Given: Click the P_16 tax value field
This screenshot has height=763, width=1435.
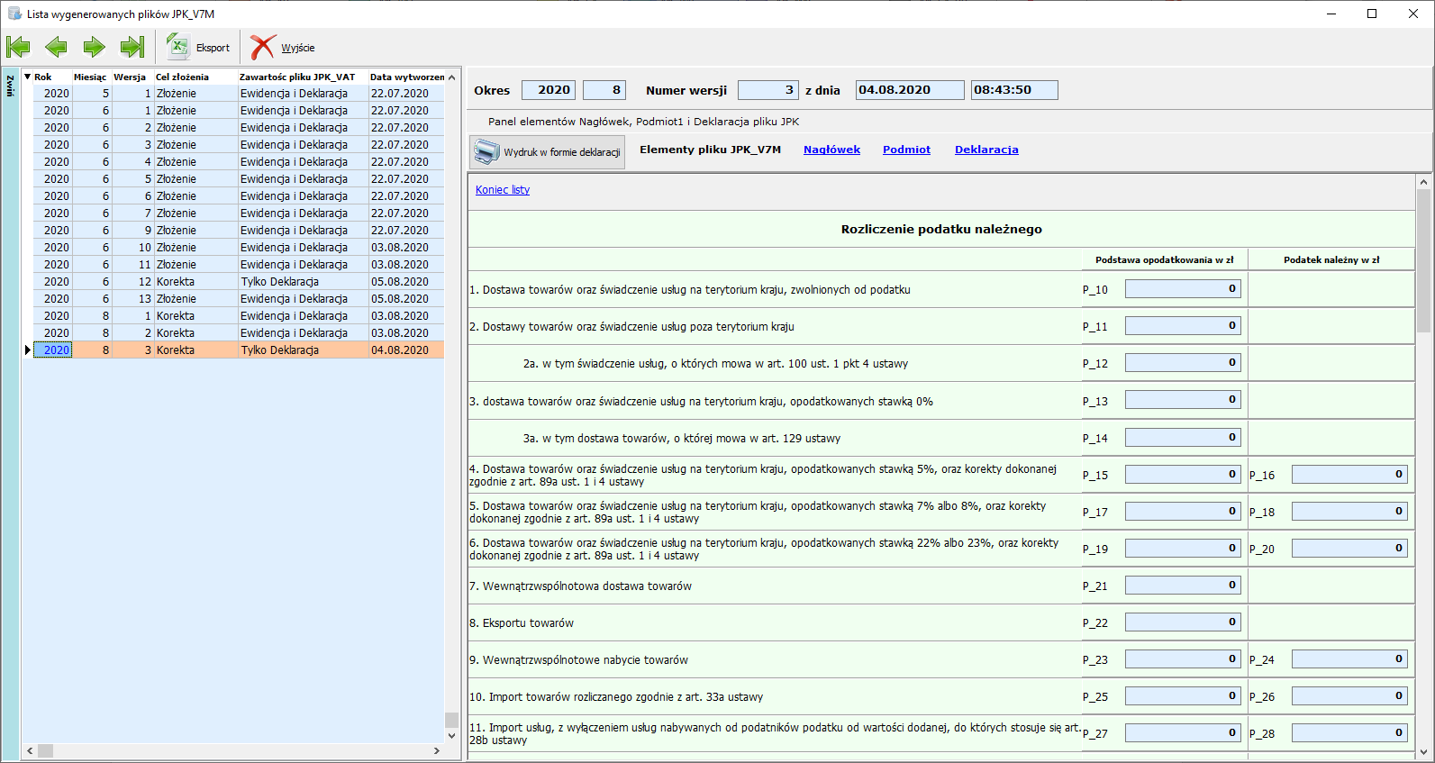Looking at the screenshot, I should coord(1349,475).
